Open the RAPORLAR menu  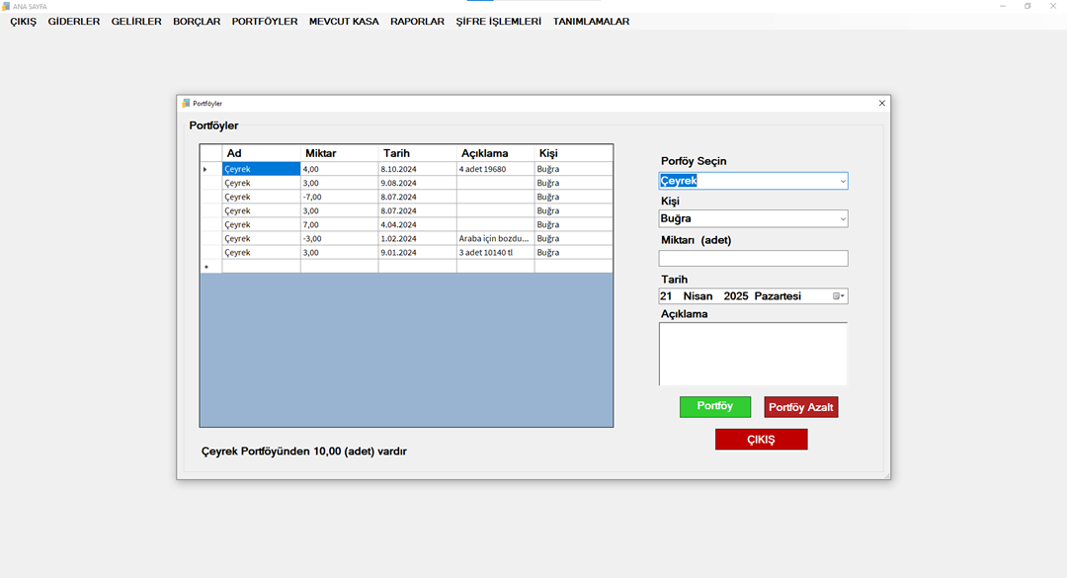tap(417, 21)
